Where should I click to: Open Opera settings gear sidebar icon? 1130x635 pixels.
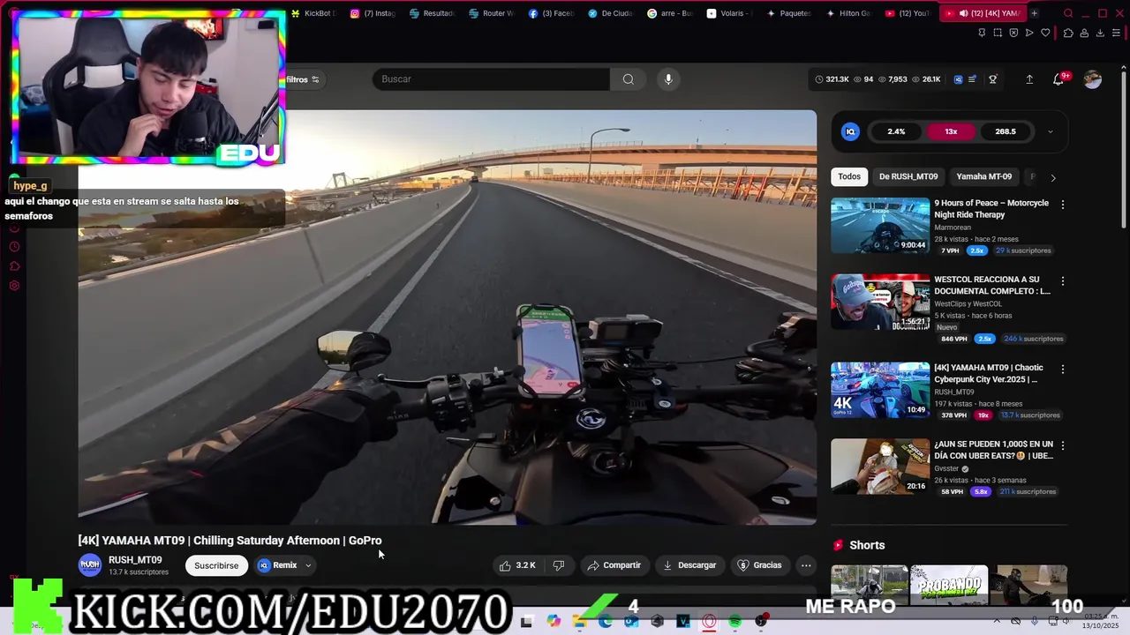14,286
